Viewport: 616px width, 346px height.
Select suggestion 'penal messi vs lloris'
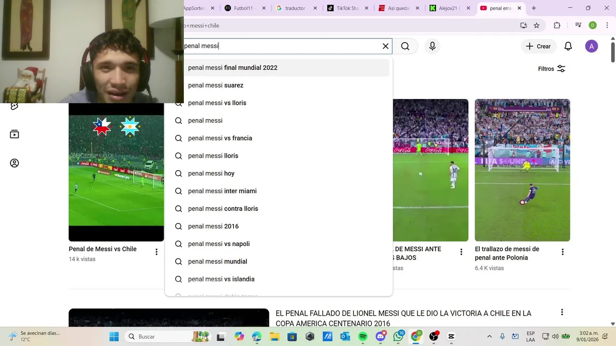click(x=279, y=103)
